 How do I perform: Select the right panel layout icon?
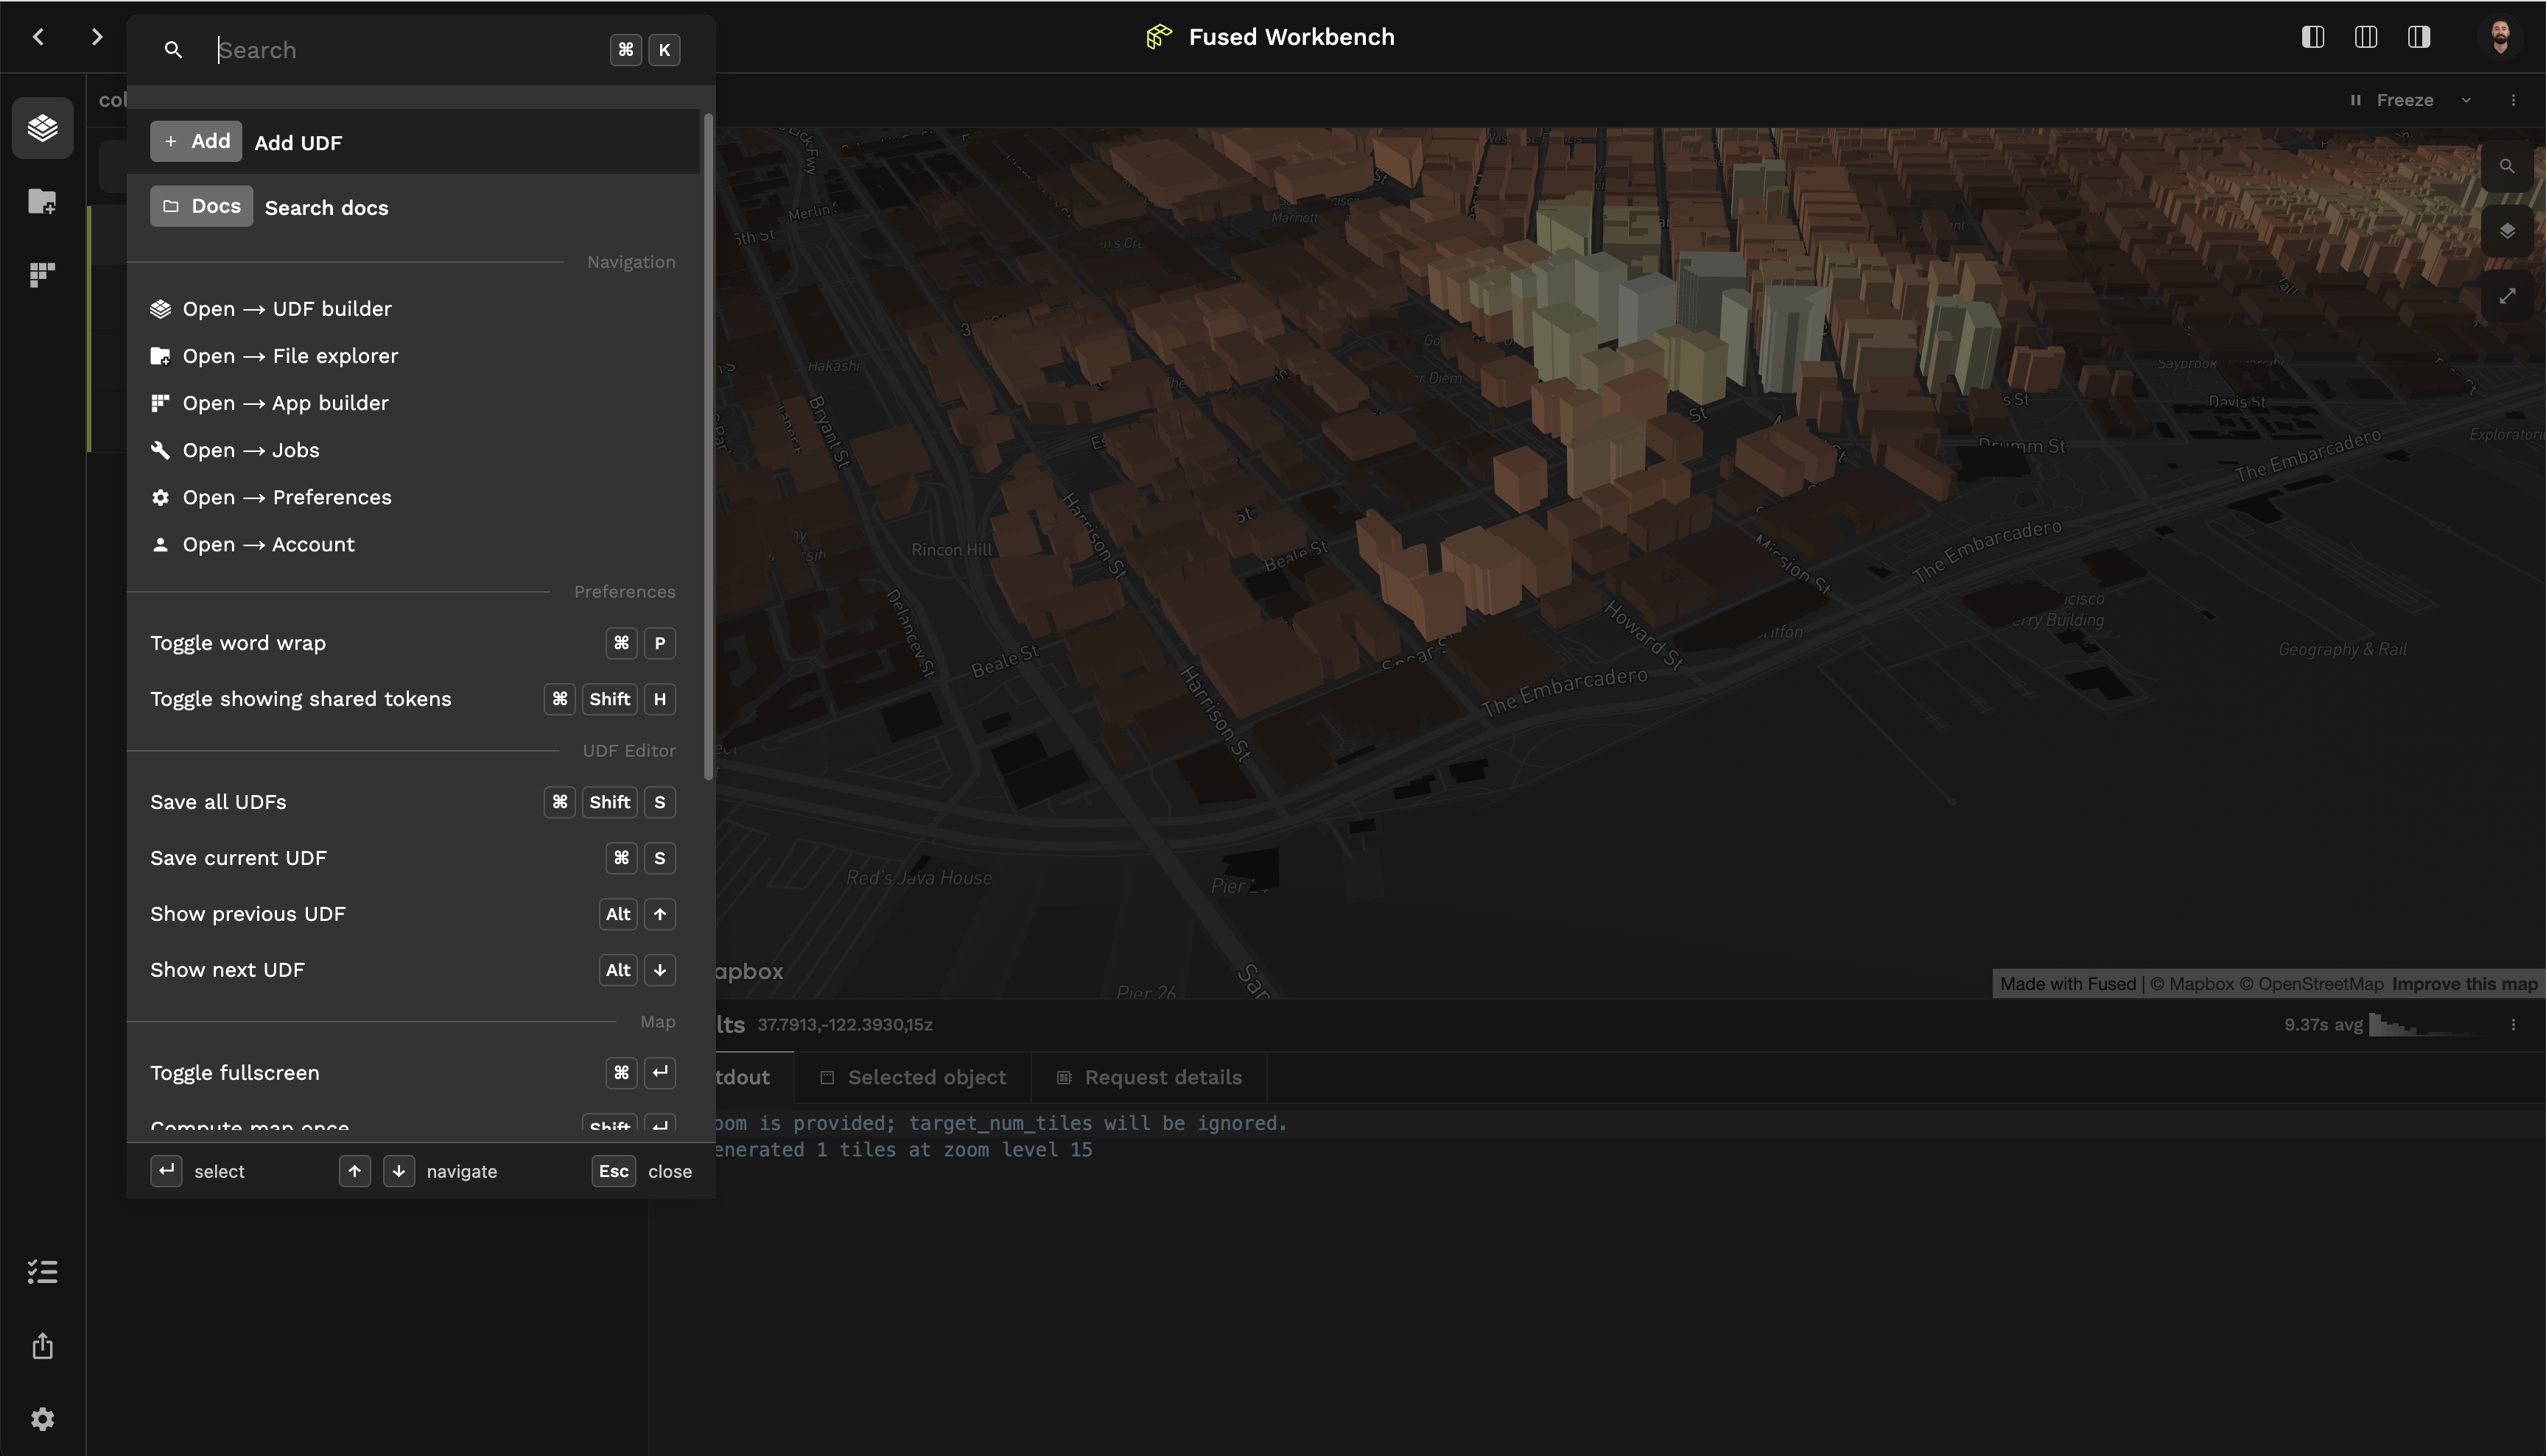click(2419, 37)
